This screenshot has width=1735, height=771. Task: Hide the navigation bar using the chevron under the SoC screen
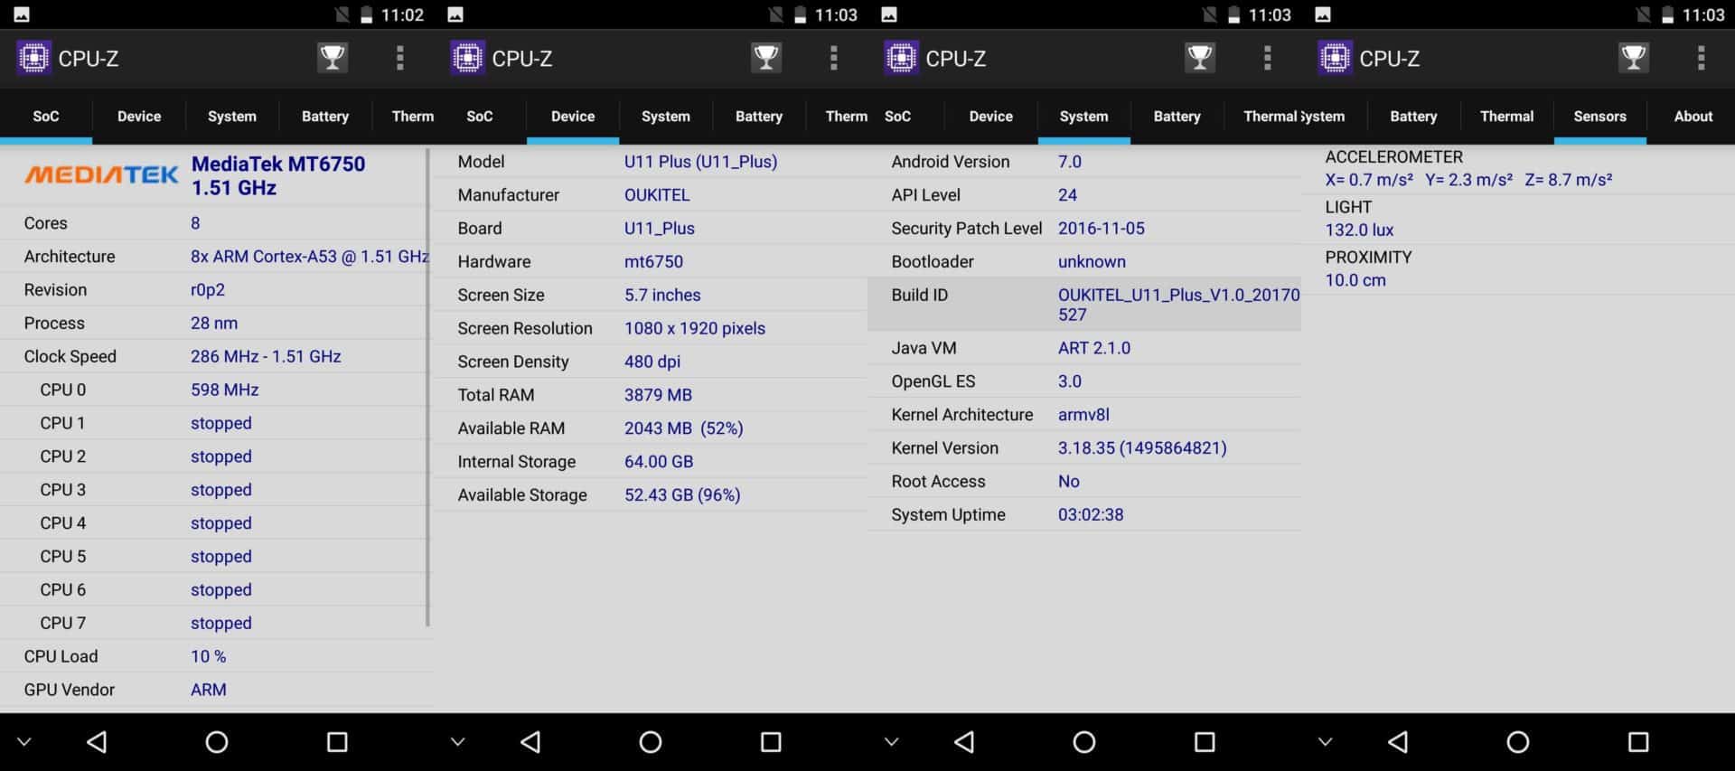24,742
